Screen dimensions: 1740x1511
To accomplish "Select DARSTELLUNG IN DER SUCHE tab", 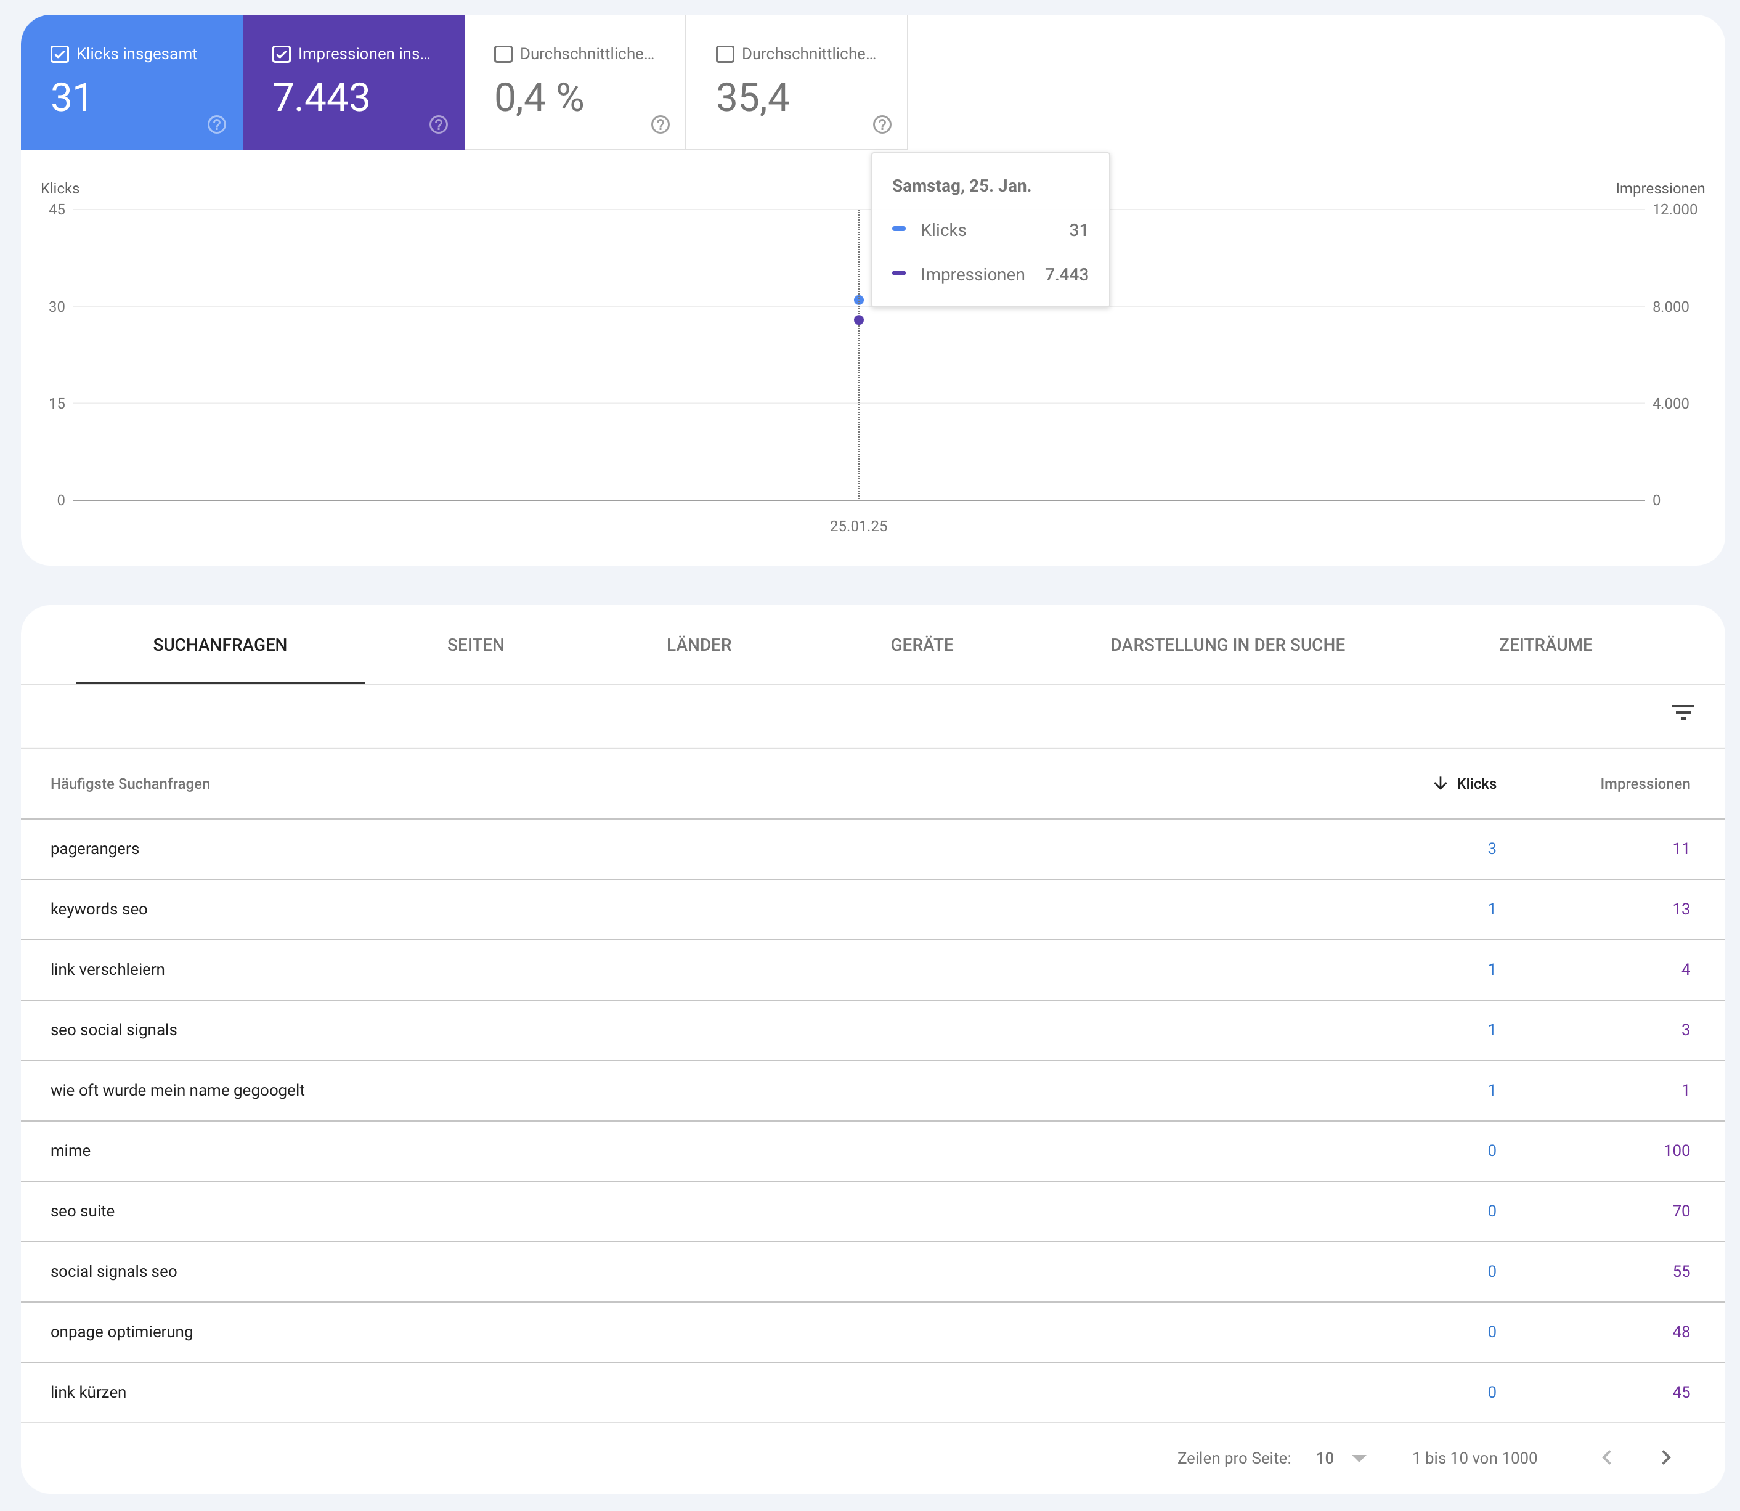I will pos(1227,645).
